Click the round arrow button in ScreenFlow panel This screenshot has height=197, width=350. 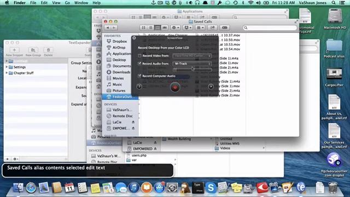tap(211, 86)
